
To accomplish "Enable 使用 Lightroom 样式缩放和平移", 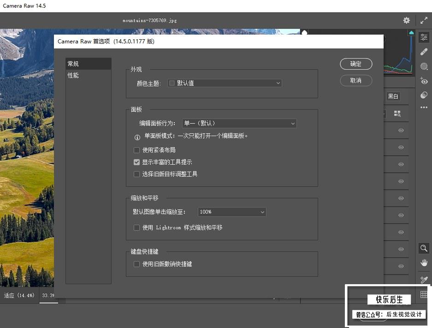I will point(136,228).
